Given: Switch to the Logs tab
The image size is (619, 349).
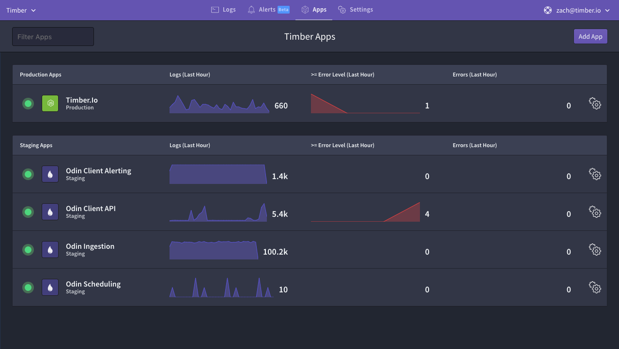Looking at the screenshot, I should pos(223,9).
